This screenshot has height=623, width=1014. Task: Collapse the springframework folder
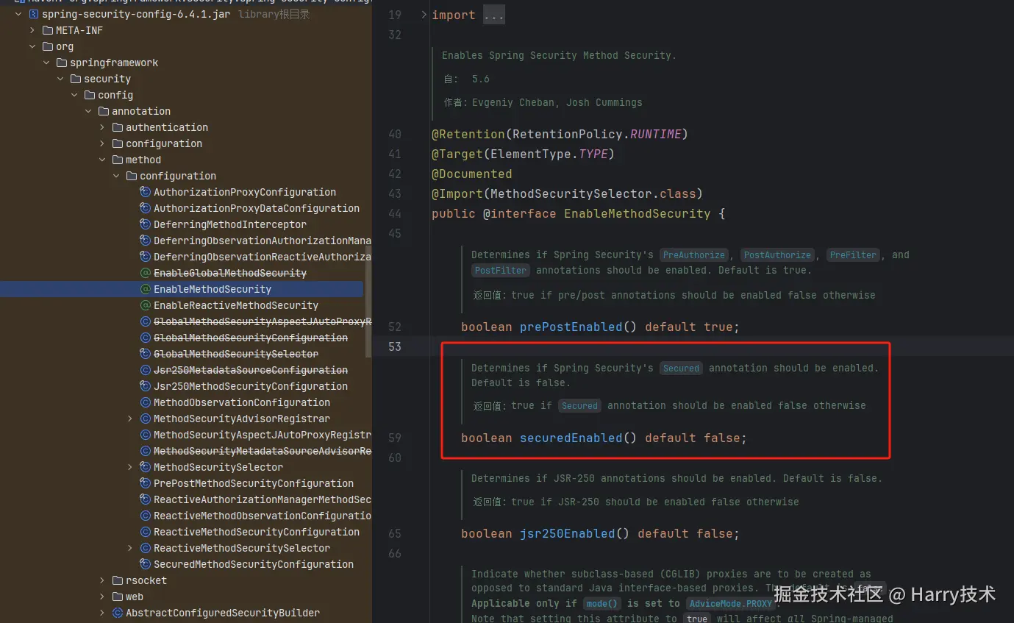pyautogui.click(x=46, y=63)
